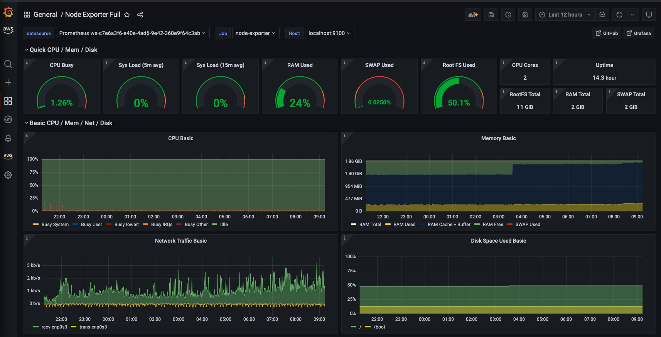This screenshot has width=661, height=337.
Task: Open the configuration gear in sidebar
Action: pyautogui.click(x=8, y=175)
